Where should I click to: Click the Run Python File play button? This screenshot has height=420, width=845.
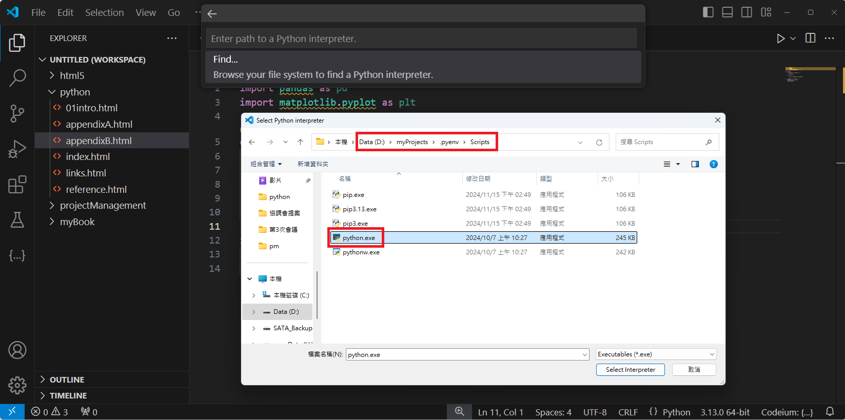(x=780, y=38)
